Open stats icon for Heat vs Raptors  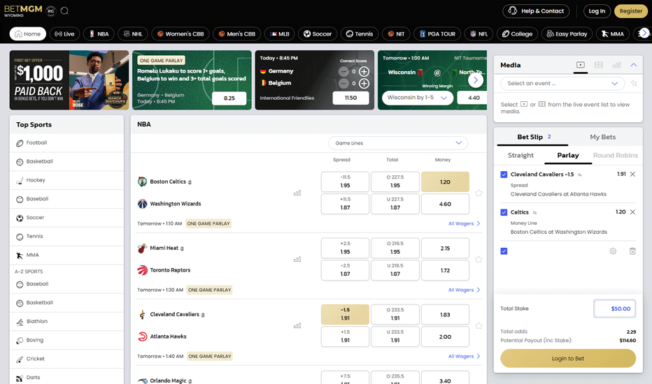pos(297,260)
